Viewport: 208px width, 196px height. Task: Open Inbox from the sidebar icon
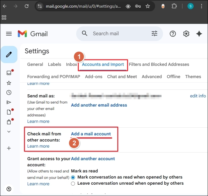coord(9,73)
